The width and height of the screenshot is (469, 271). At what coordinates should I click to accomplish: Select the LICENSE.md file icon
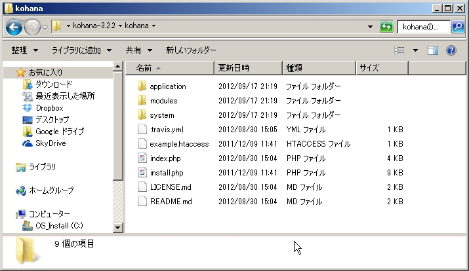point(143,187)
